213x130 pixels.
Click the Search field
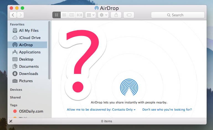click(178, 15)
